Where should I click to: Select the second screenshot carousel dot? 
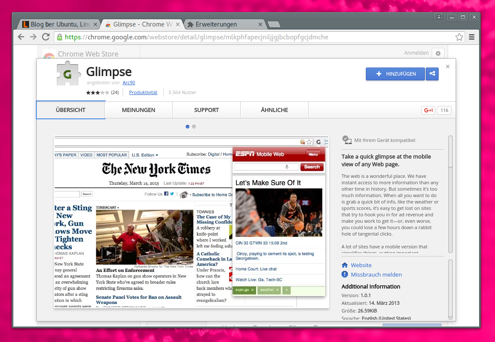[x=194, y=127]
